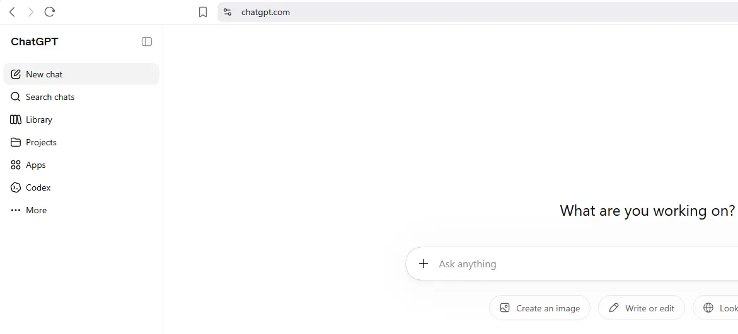Go back with browser back arrow
This screenshot has height=334, width=738.
tap(13, 12)
